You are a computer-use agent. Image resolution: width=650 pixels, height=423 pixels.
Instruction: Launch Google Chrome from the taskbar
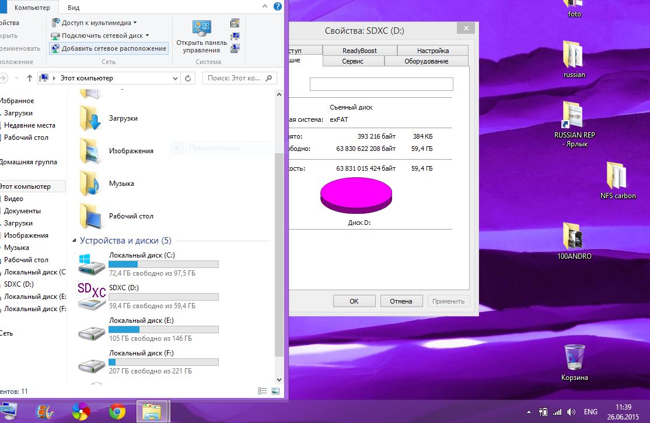[117, 412]
